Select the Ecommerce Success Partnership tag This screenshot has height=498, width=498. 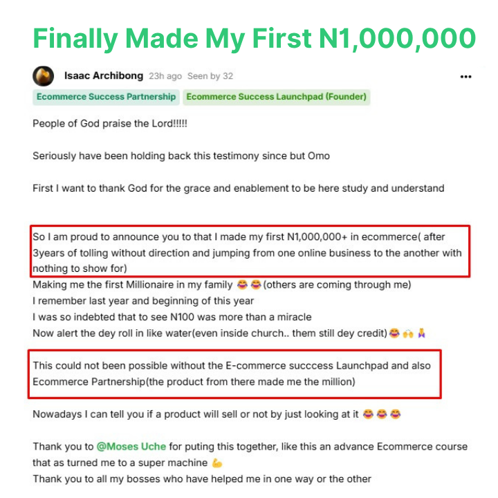[106, 97]
